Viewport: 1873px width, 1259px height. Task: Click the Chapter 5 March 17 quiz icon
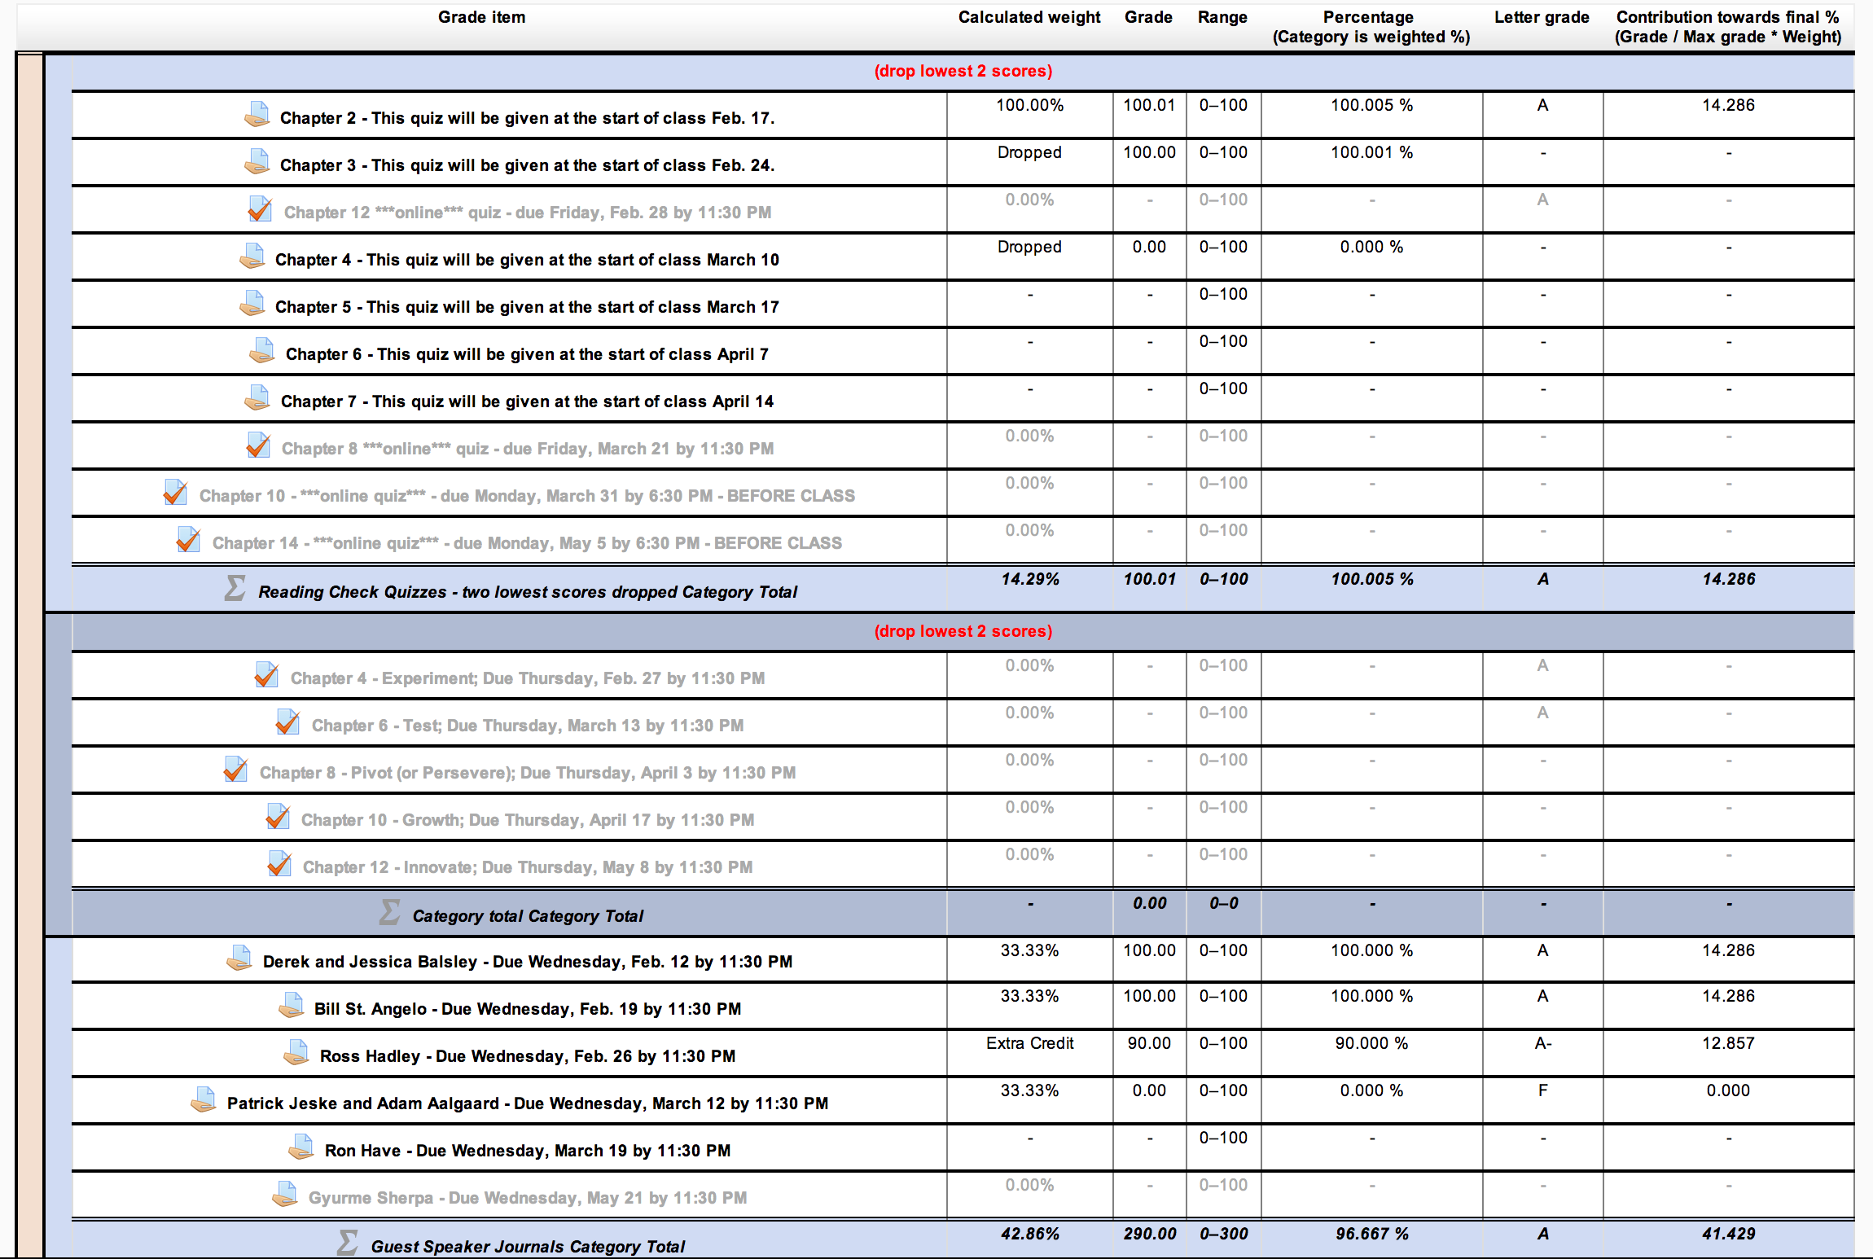(252, 304)
